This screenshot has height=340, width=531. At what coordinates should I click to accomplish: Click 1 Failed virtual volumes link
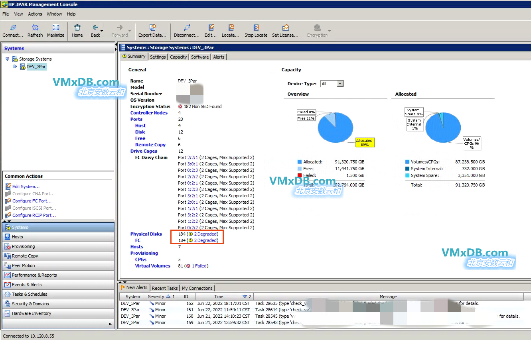[x=199, y=266]
